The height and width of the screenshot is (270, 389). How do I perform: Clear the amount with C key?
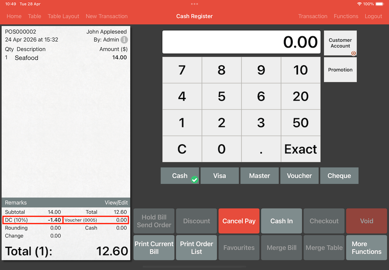point(182,149)
